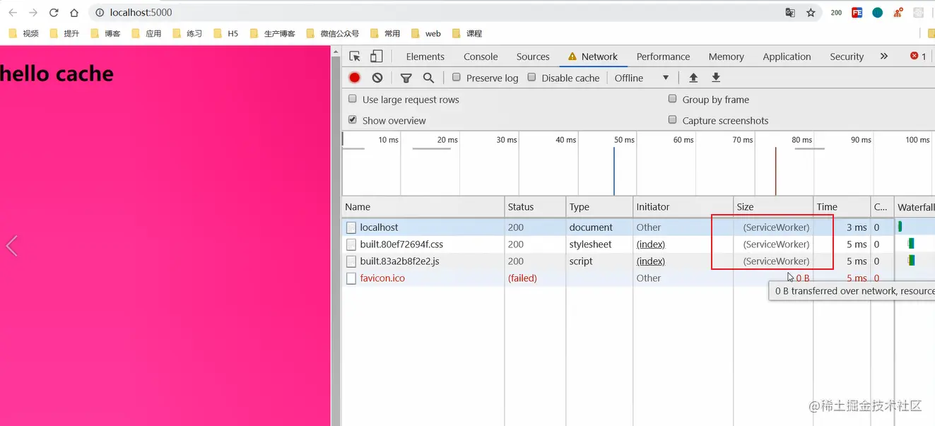Open the Application tab

[x=787, y=57]
